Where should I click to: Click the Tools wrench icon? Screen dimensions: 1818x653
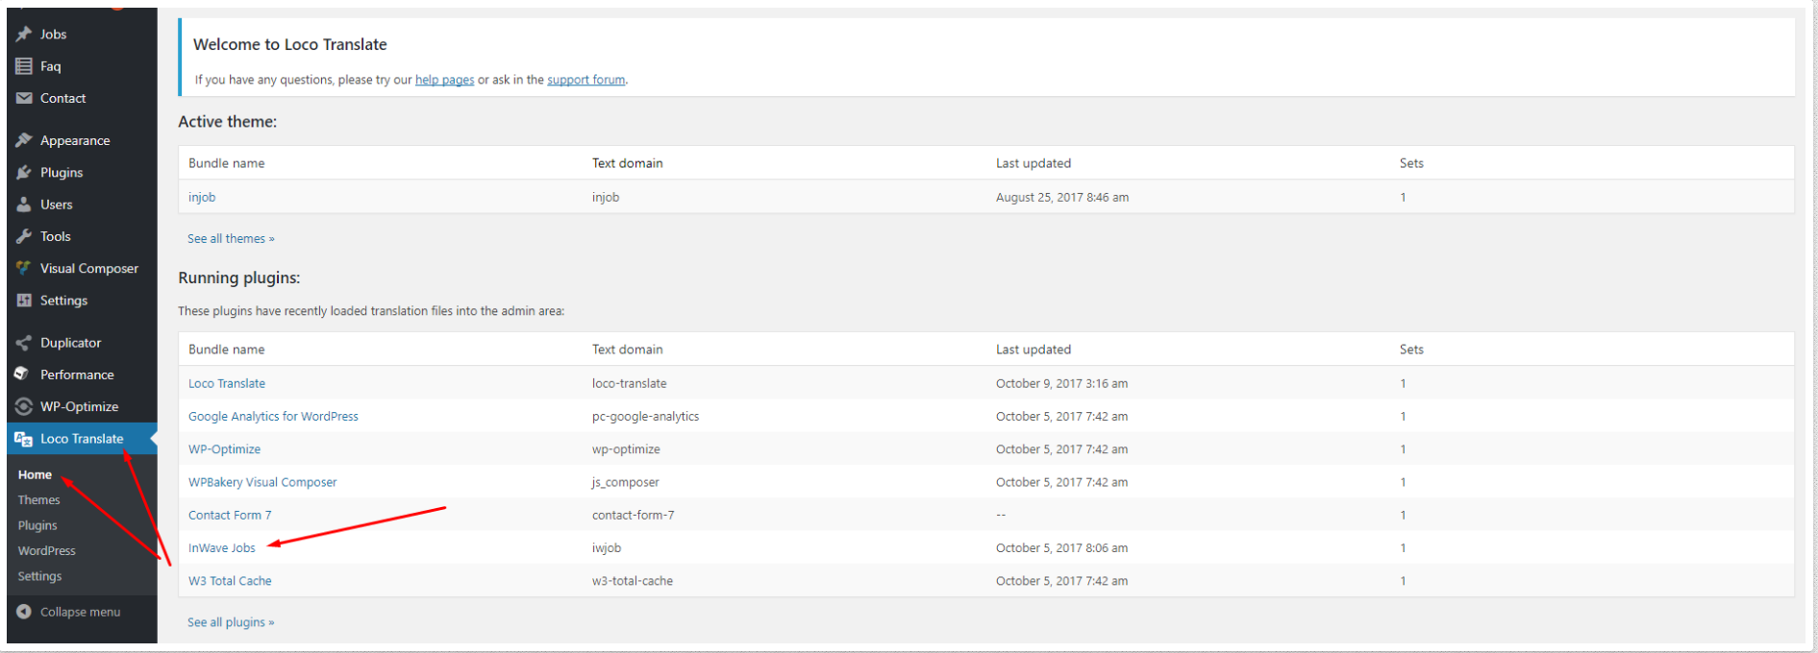(x=24, y=236)
